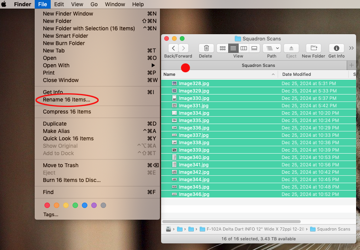The height and width of the screenshot is (250, 360).
Task: Select the Image334.jpg row
Action: [x=259, y=113]
